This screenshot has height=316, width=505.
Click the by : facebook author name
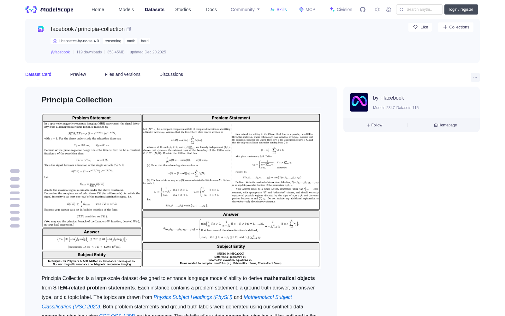pyautogui.click(x=389, y=98)
